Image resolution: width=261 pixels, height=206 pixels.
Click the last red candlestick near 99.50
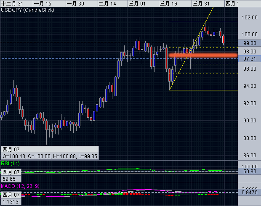[223, 40]
